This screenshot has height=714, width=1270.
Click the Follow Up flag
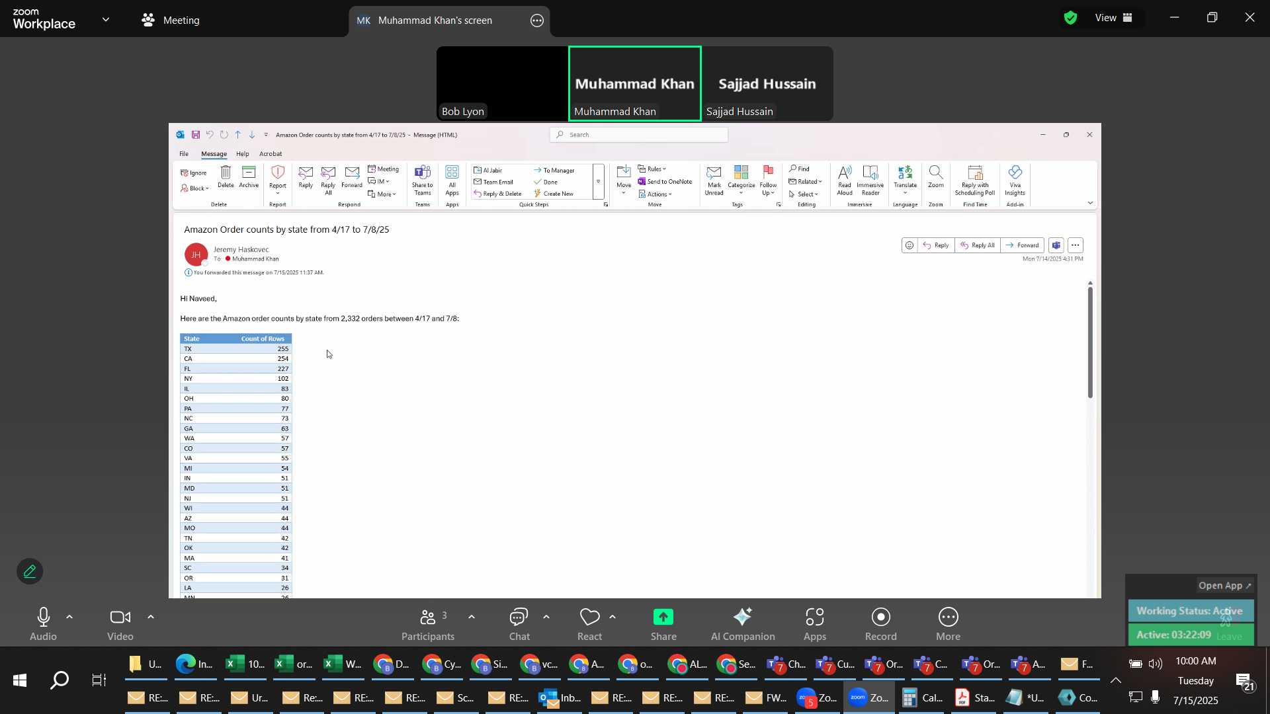click(x=769, y=180)
